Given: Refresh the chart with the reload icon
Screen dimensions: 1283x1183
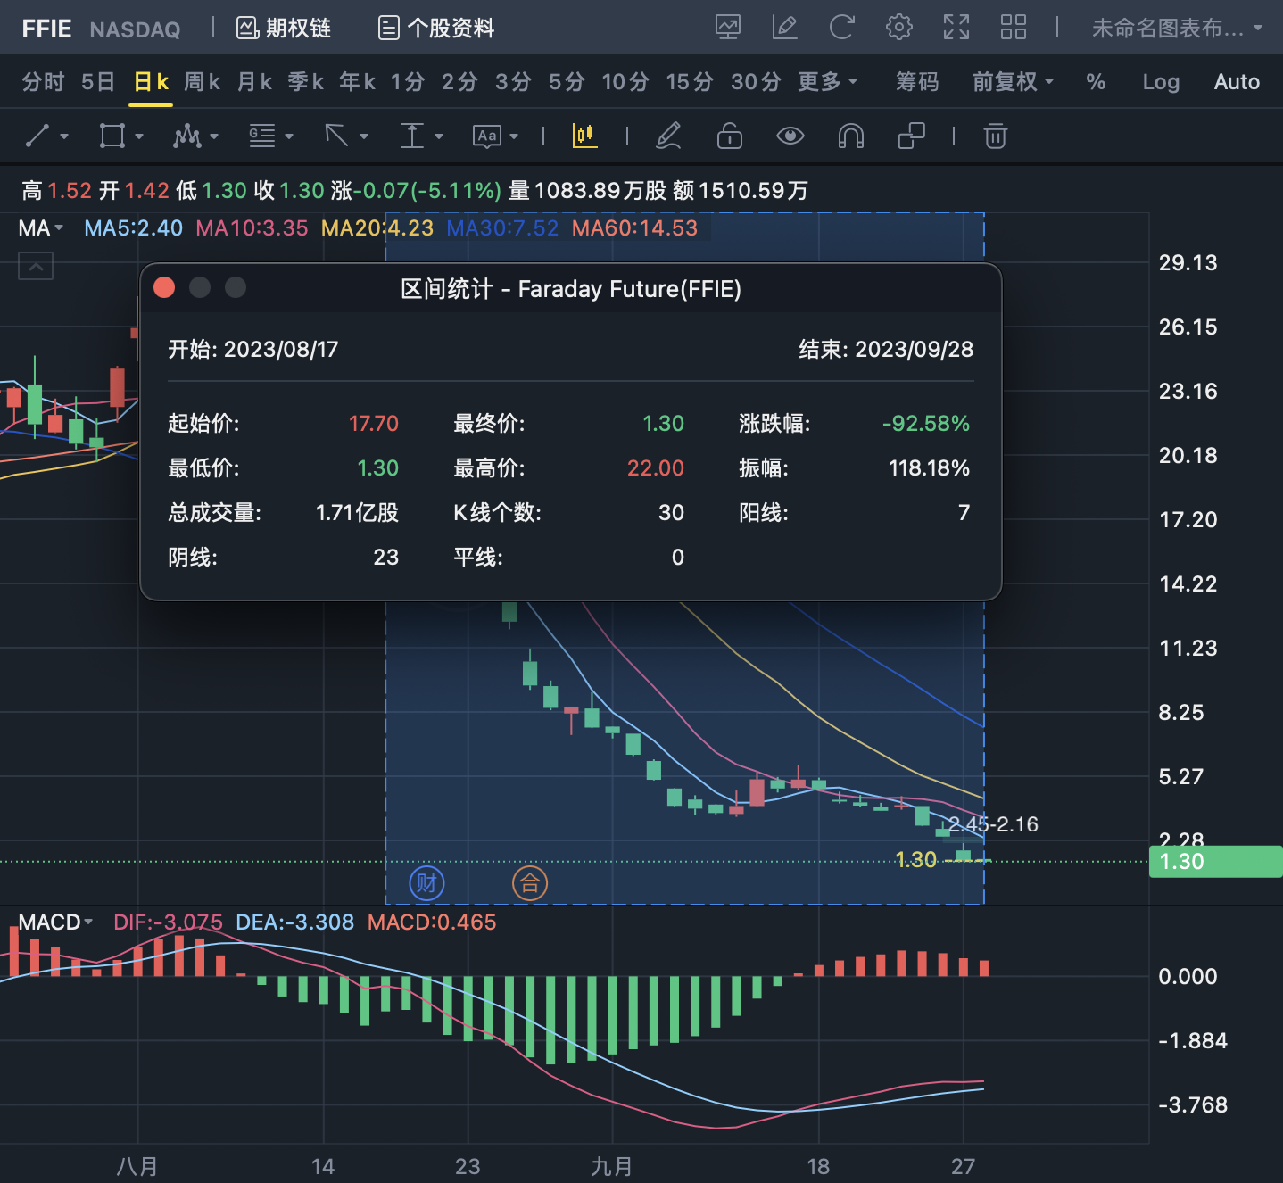Looking at the screenshot, I should tap(841, 28).
